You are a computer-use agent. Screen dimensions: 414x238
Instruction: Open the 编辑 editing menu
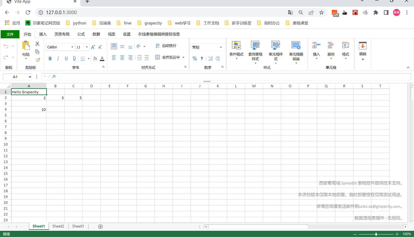pos(363,51)
